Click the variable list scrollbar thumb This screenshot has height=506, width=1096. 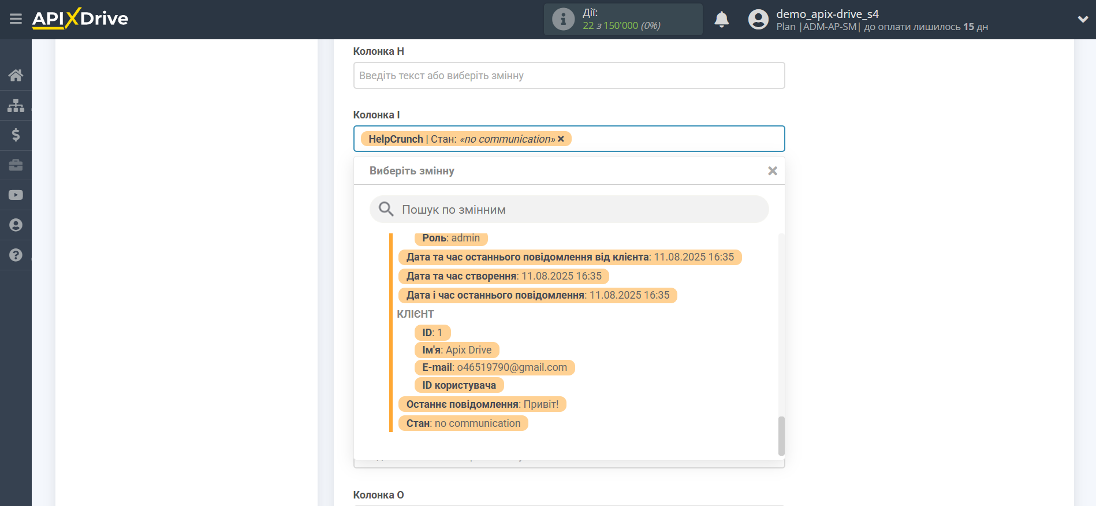tap(781, 436)
